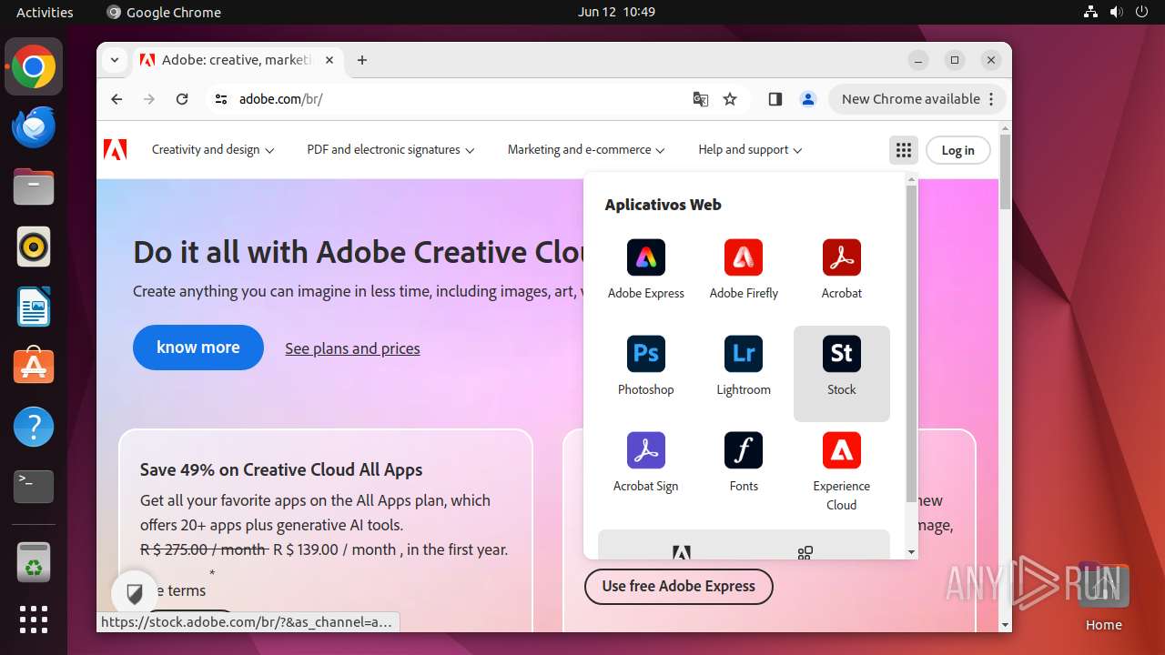1165x655 pixels.
Task: View site information icon
Action: 221,99
